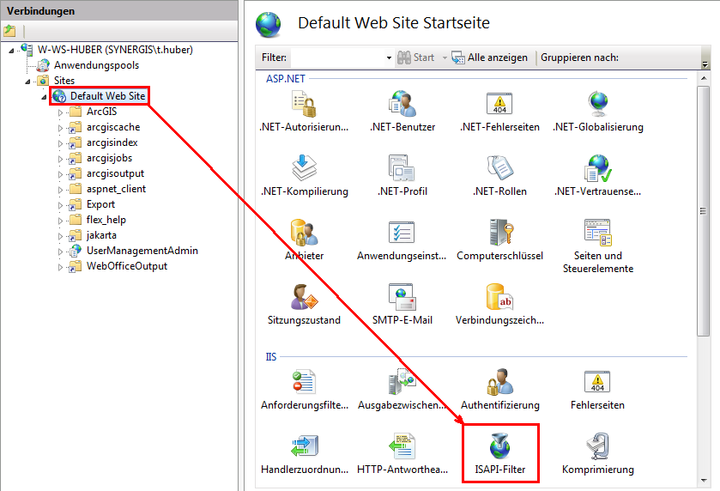Click in the Filter input field
The width and height of the screenshot is (720, 491).
click(x=337, y=58)
